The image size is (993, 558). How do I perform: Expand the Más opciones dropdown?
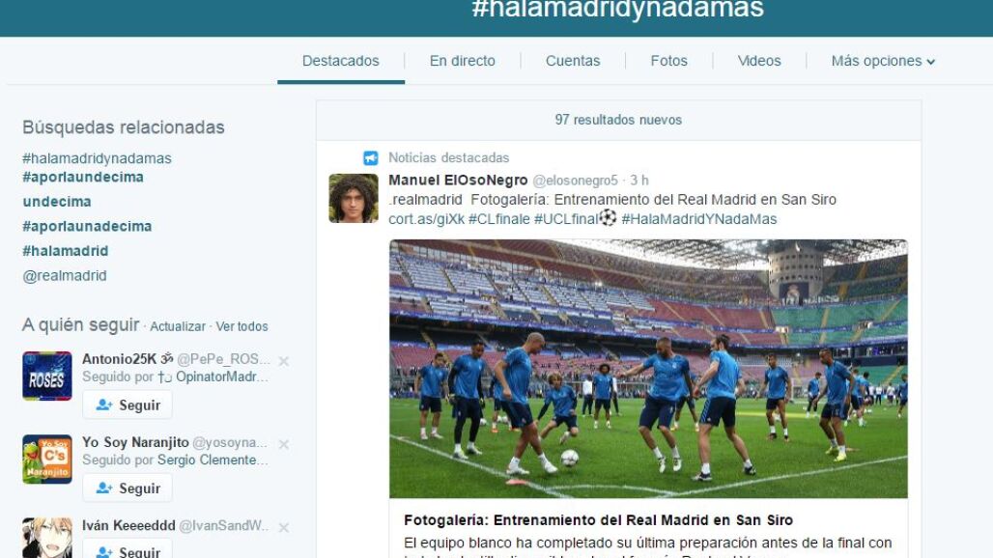[x=883, y=61]
